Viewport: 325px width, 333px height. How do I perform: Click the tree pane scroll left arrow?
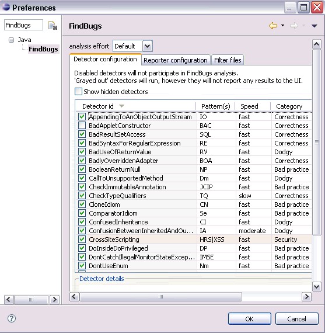click(x=9, y=300)
